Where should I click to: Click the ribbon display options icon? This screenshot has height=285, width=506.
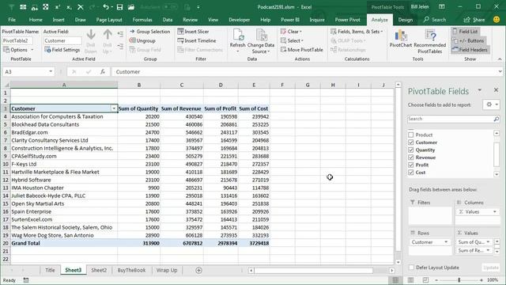pos(442,7)
